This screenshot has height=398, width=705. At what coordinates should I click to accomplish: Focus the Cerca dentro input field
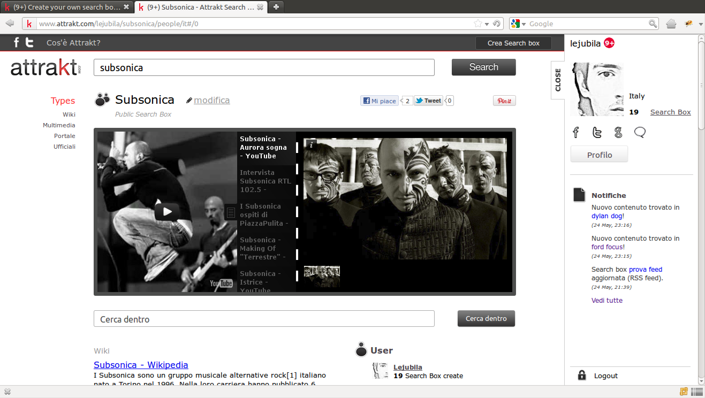click(x=264, y=319)
